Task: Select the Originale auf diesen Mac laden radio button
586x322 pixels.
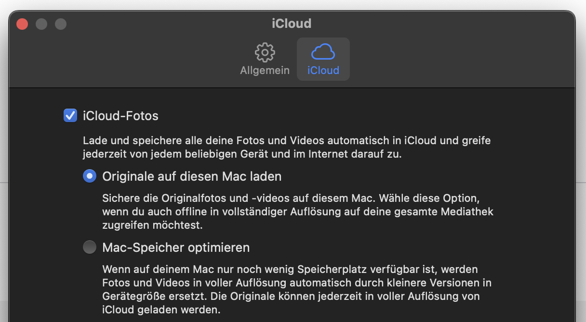Action: tap(90, 176)
